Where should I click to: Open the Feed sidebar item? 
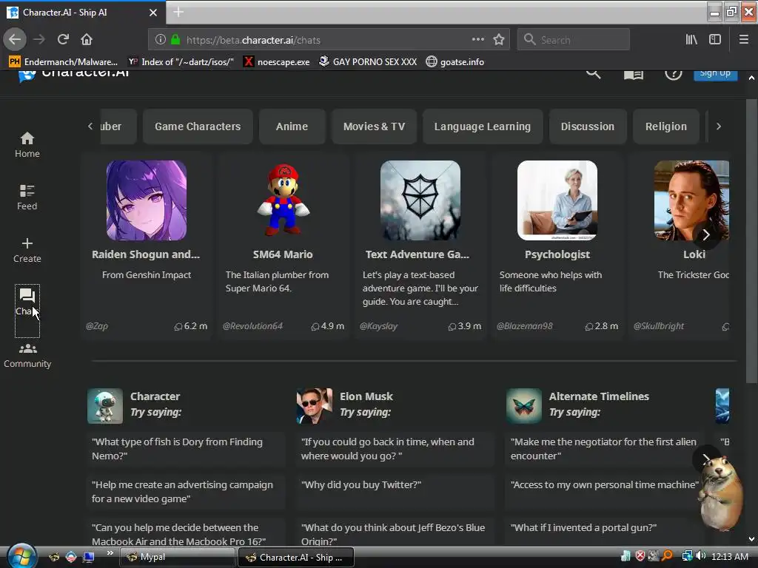click(x=27, y=197)
